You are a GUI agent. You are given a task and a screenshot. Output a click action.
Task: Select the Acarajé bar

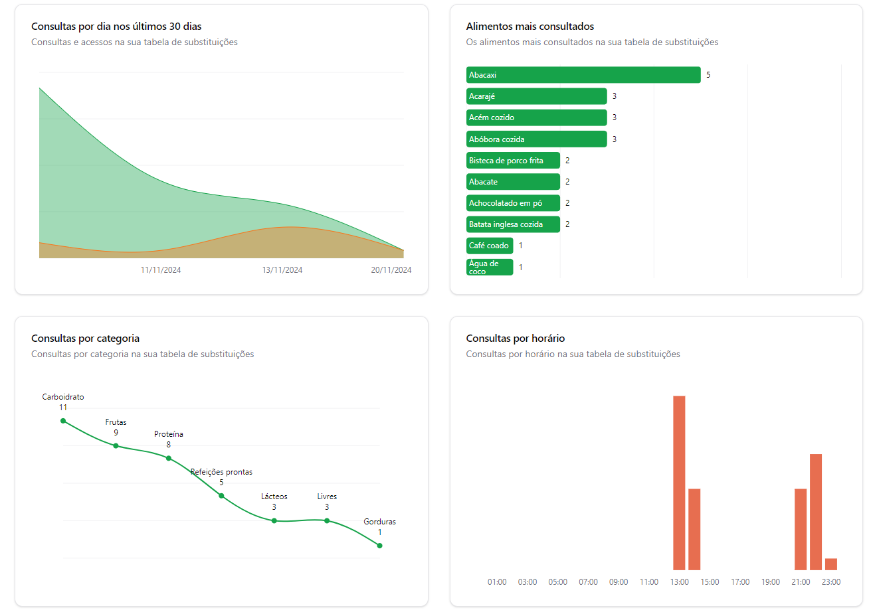537,96
